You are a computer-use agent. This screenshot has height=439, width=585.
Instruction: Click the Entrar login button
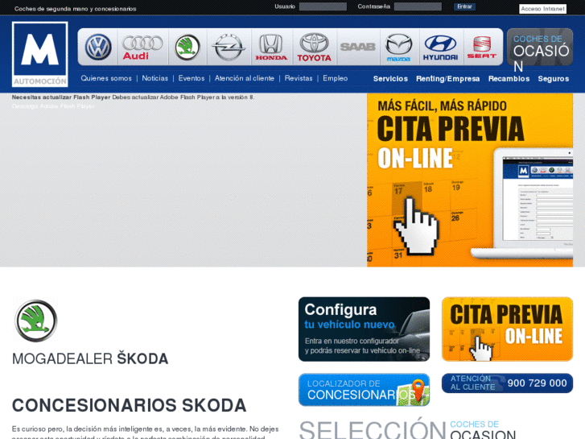coord(464,6)
